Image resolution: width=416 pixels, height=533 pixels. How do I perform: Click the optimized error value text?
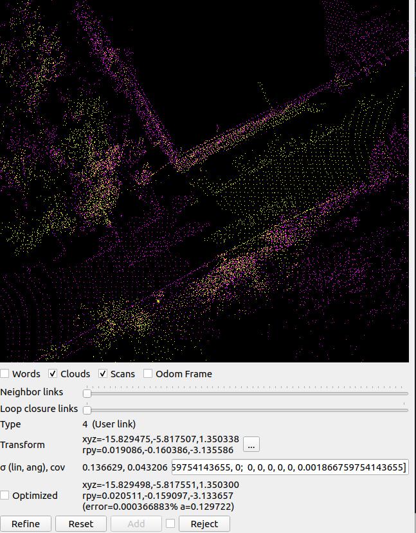[158, 507]
